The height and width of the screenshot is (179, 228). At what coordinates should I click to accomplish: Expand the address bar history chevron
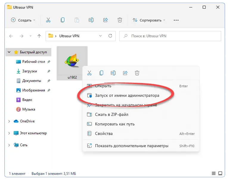pyautogui.click(x=100, y=36)
